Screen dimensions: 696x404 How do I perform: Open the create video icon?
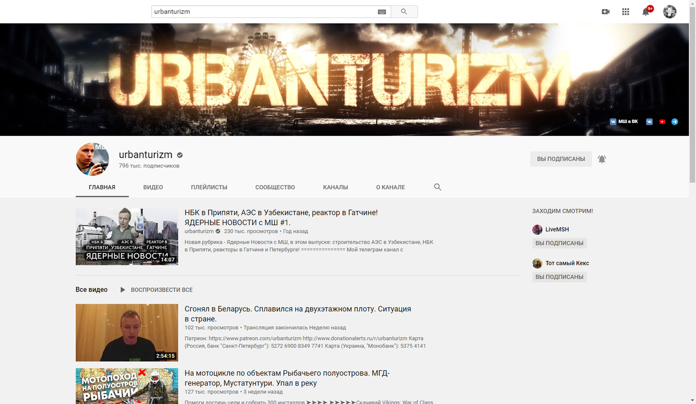(605, 11)
